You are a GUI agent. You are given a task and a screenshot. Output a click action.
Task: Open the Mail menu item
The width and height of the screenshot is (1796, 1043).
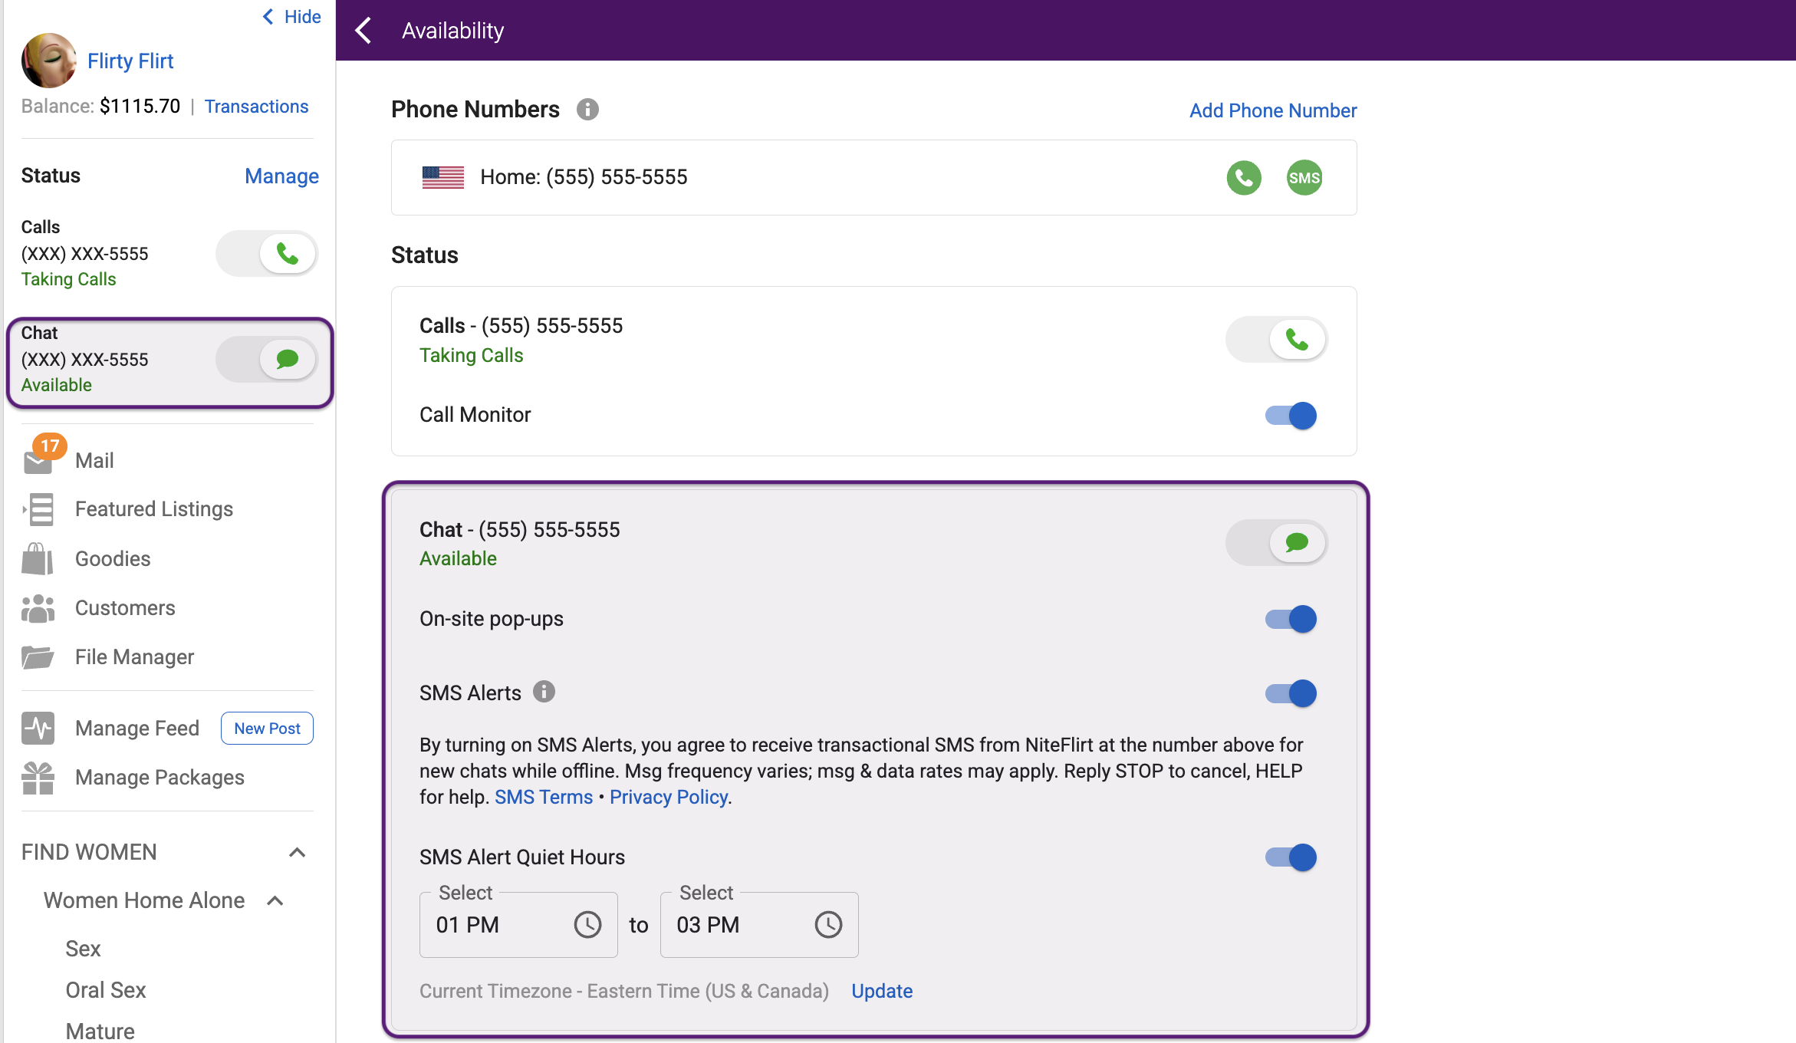(x=94, y=461)
